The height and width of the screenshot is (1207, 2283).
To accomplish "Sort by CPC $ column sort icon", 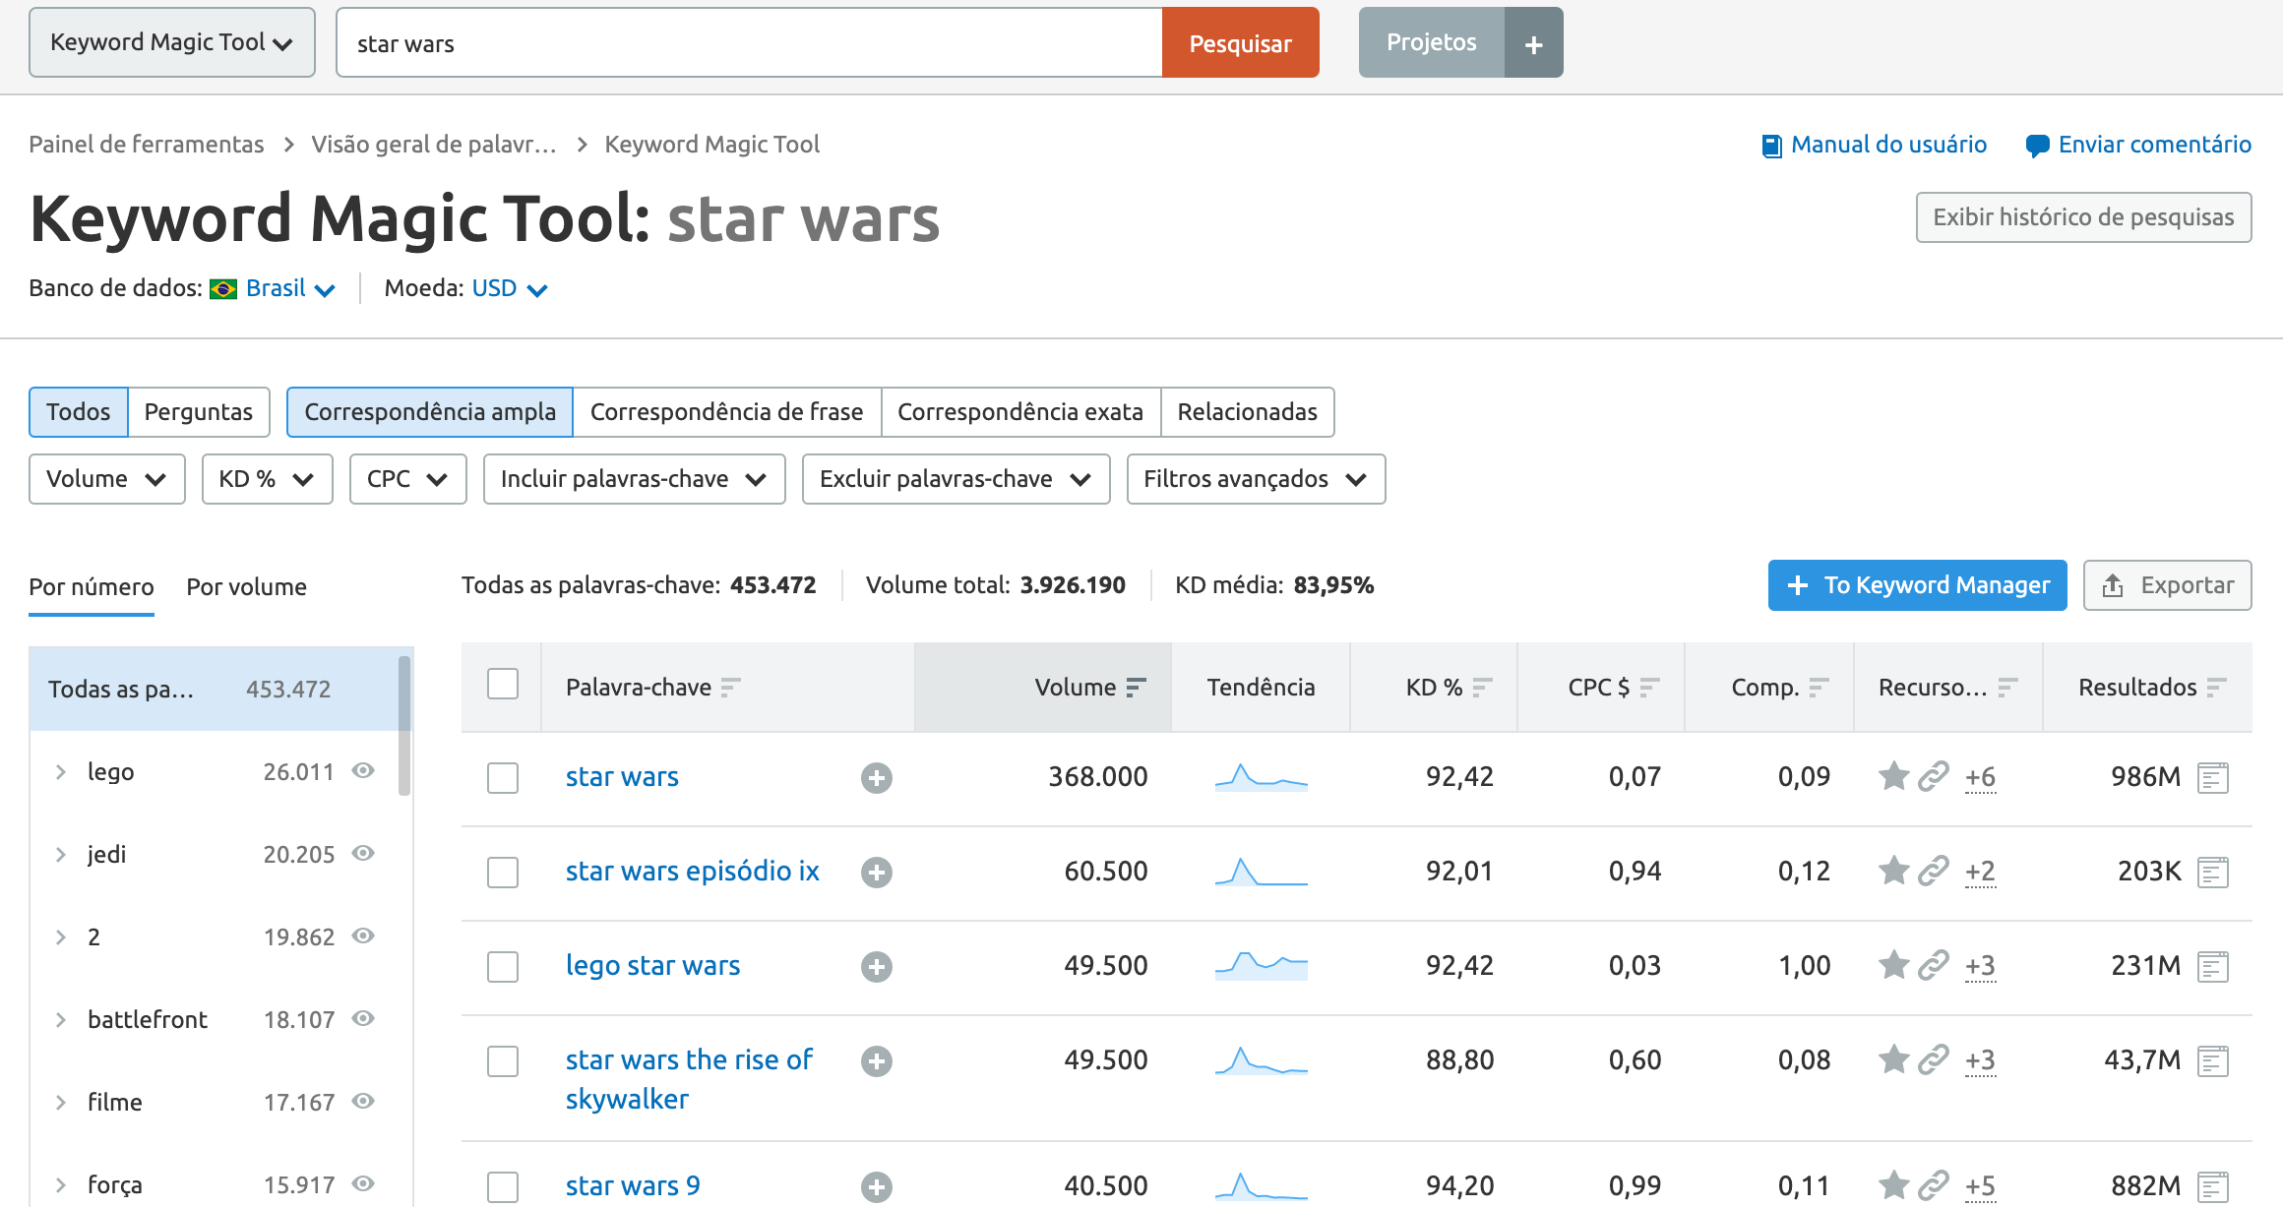I will tap(1649, 688).
